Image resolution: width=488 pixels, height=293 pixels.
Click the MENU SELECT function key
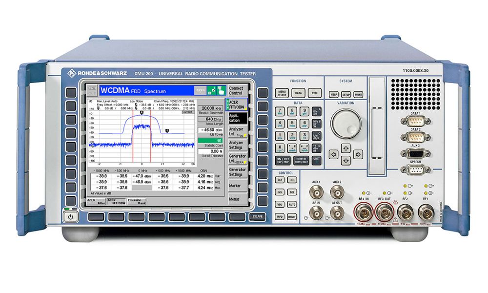(x=282, y=93)
